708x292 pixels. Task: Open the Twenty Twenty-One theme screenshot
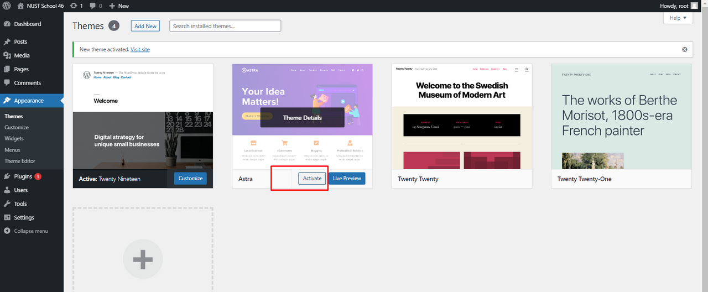(x=621, y=117)
